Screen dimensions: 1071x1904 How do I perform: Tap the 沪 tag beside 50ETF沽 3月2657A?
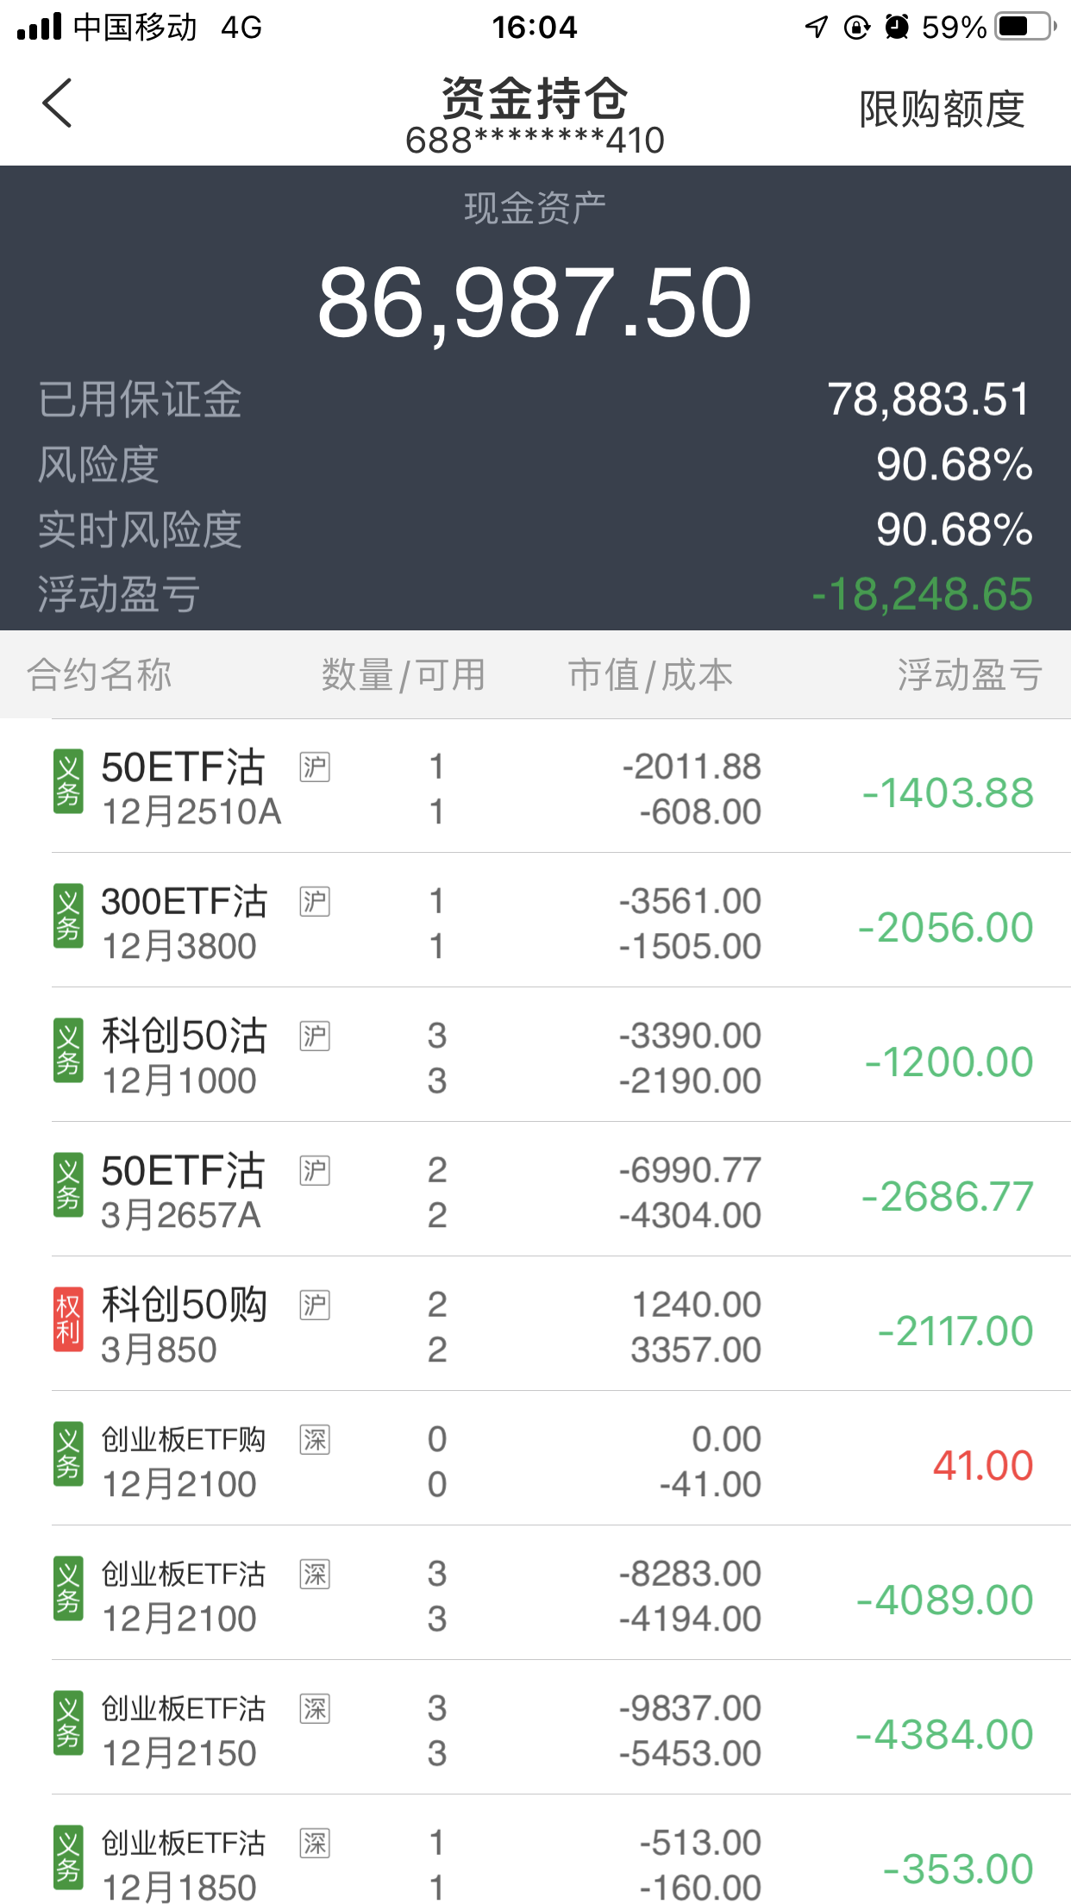tap(315, 1170)
